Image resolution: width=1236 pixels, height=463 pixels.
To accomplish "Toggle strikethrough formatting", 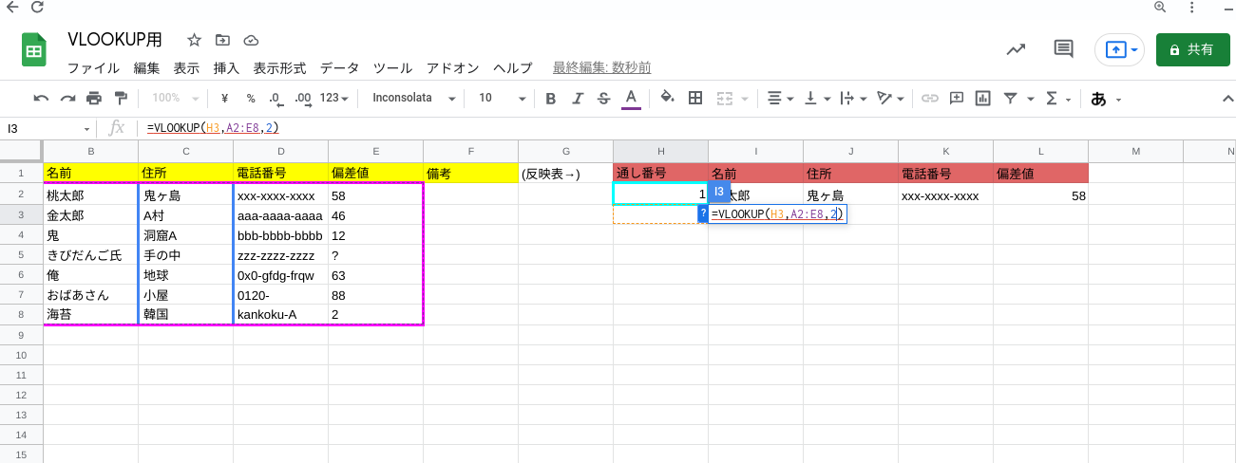I will (x=603, y=98).
